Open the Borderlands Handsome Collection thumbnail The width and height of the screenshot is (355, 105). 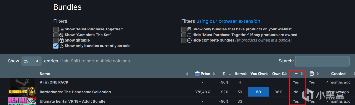[22, 92]
